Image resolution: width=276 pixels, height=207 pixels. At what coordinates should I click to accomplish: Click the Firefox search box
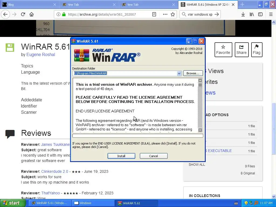point(200,15)
